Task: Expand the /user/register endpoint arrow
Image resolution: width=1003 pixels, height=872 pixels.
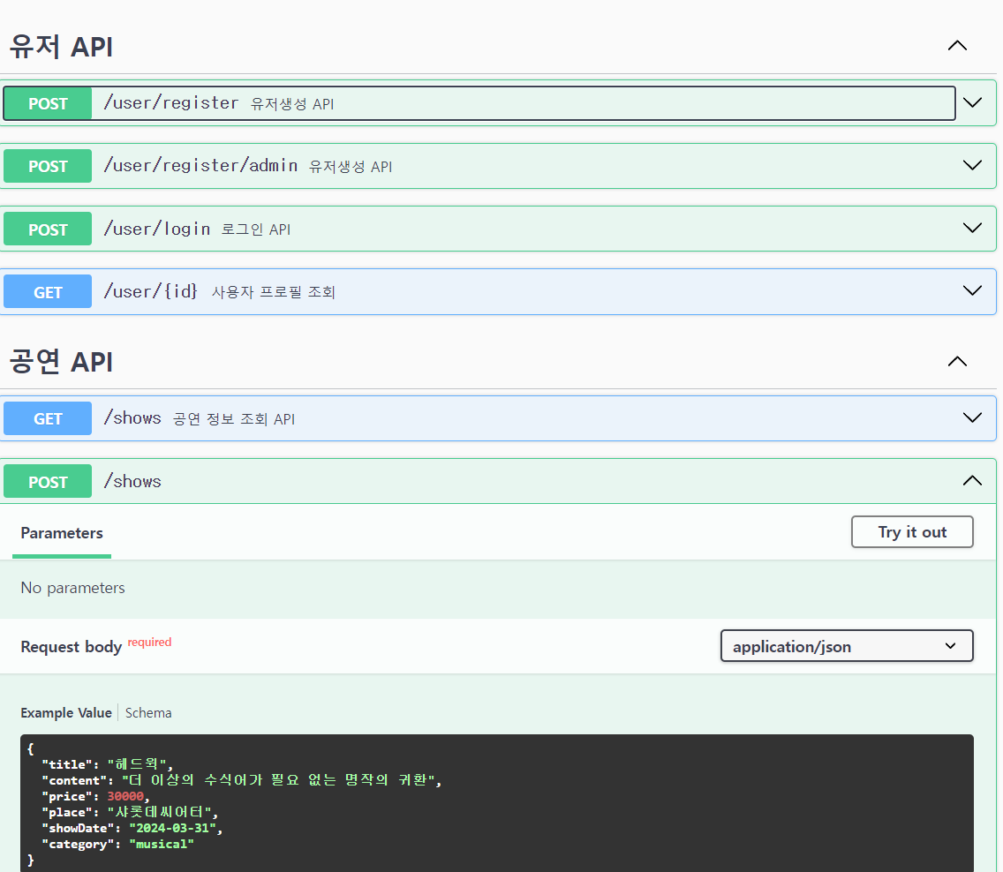Action: [x=972, y=103]
